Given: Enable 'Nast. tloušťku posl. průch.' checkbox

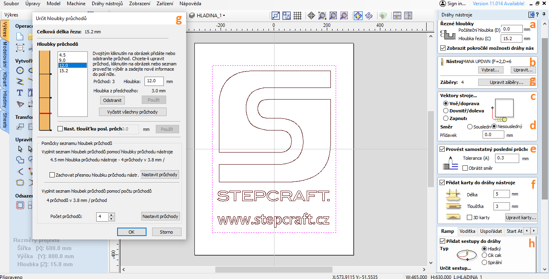Looking at the screenshot, I should pos(60,129).
